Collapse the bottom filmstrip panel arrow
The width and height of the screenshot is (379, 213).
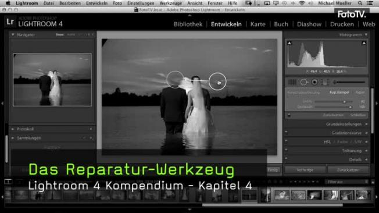coord(189,209)
